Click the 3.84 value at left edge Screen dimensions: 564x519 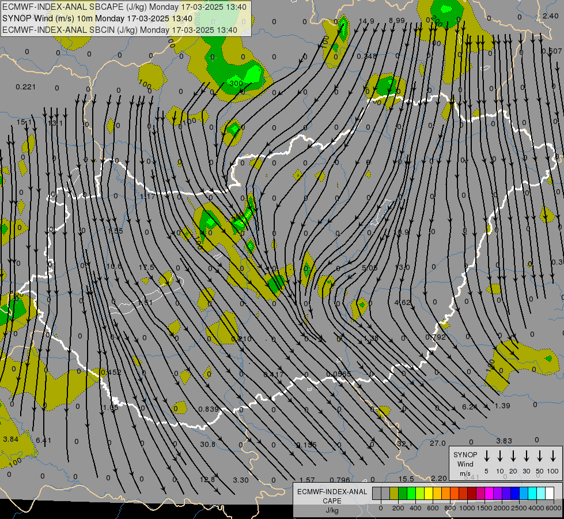click(x=11, y=439)
